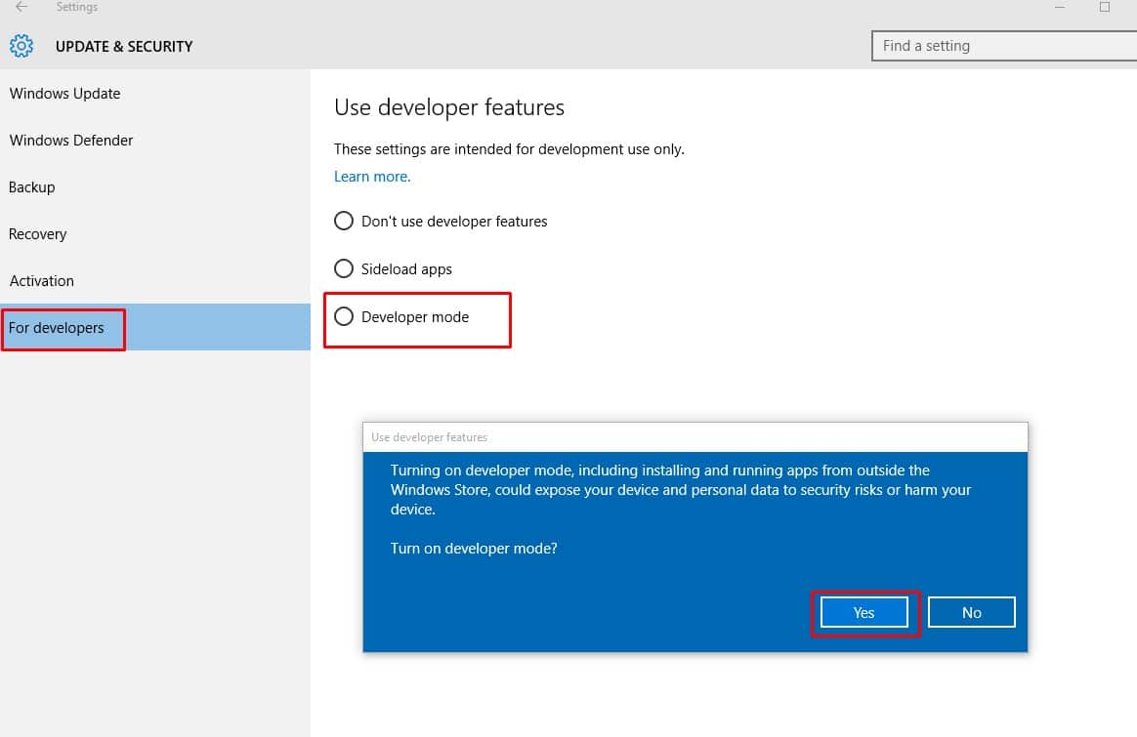
Task: Switch to the Activation section
Action: [42, 281]
